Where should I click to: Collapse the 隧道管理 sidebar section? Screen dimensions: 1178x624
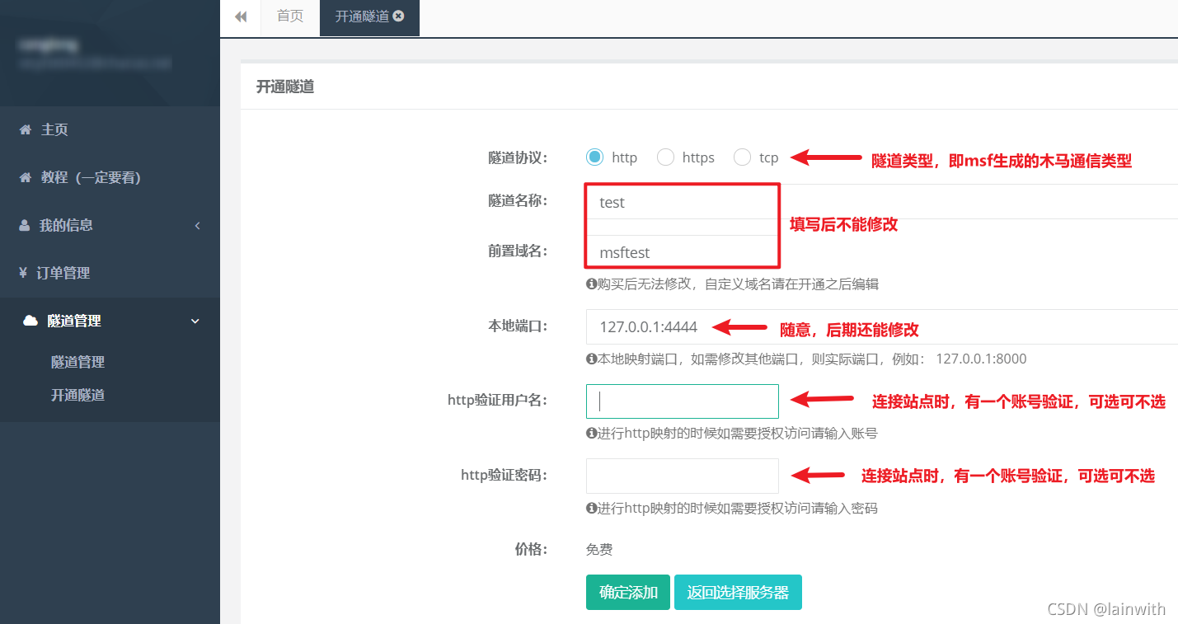point(110,321)
